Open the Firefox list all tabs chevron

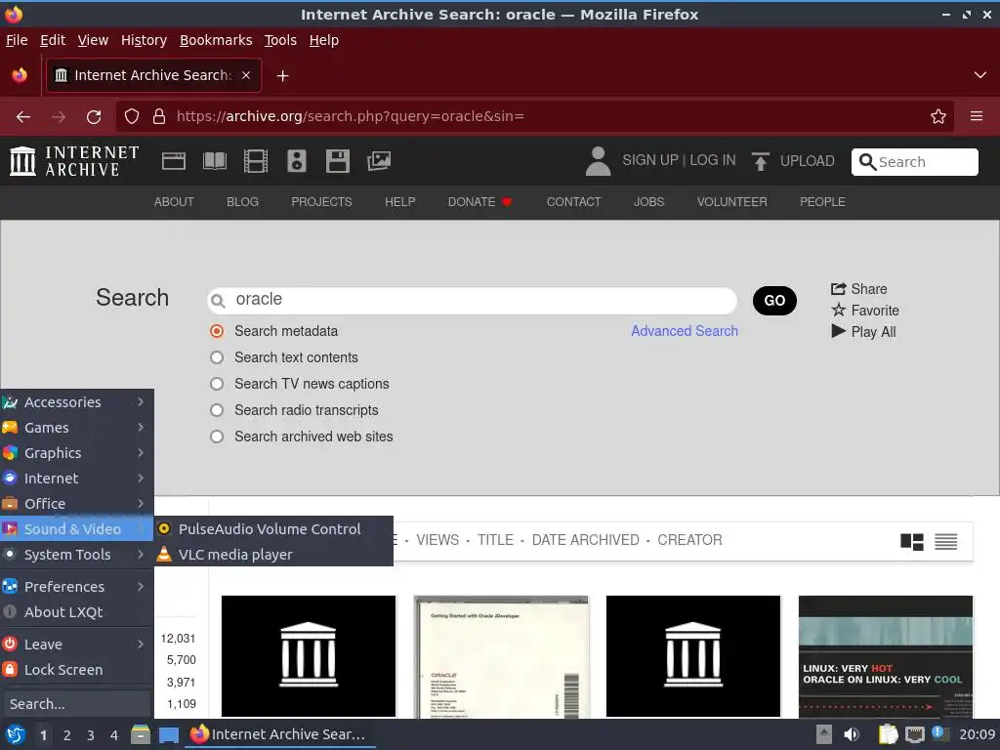tap(980, 75)
